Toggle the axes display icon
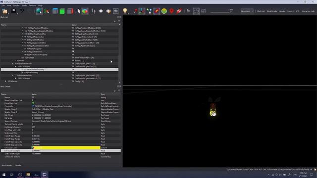Viewport: 317px width, 178px height. tap(142, 11)
